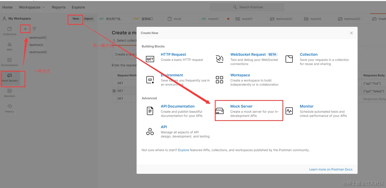Open API link in Advanced section
386x188 pixels.
tap(164, 127)
